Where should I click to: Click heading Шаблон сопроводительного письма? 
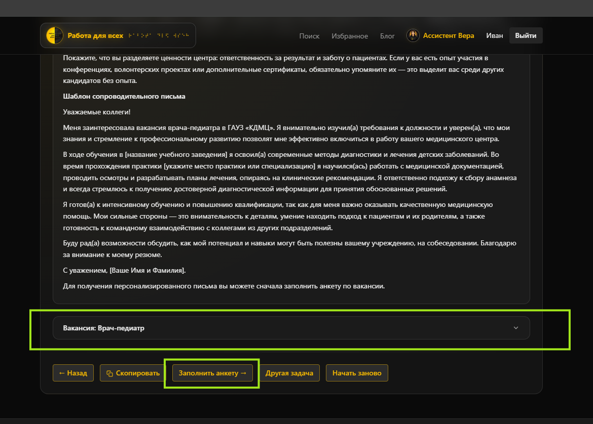tap(124, 96)
